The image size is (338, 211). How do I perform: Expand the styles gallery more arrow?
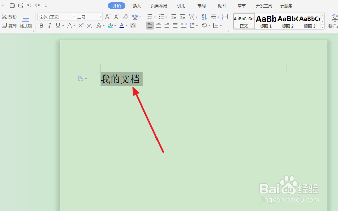(323, 27)
